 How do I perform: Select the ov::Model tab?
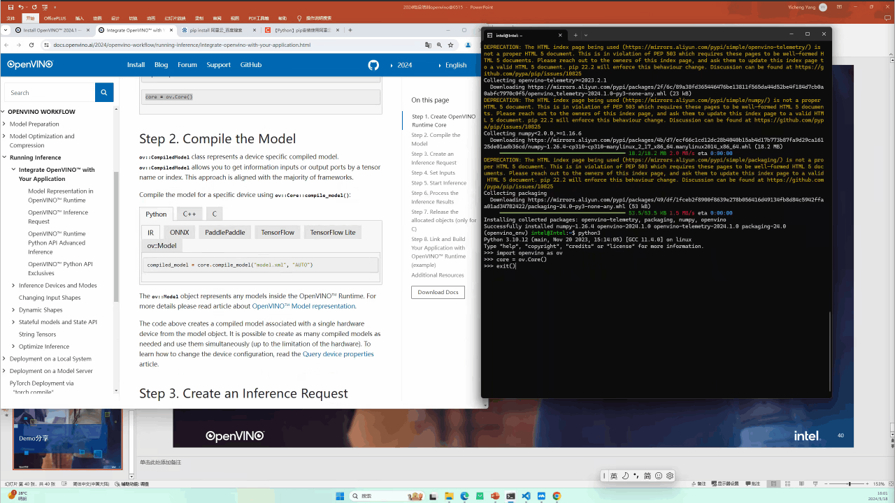click(x=162, y=245)
